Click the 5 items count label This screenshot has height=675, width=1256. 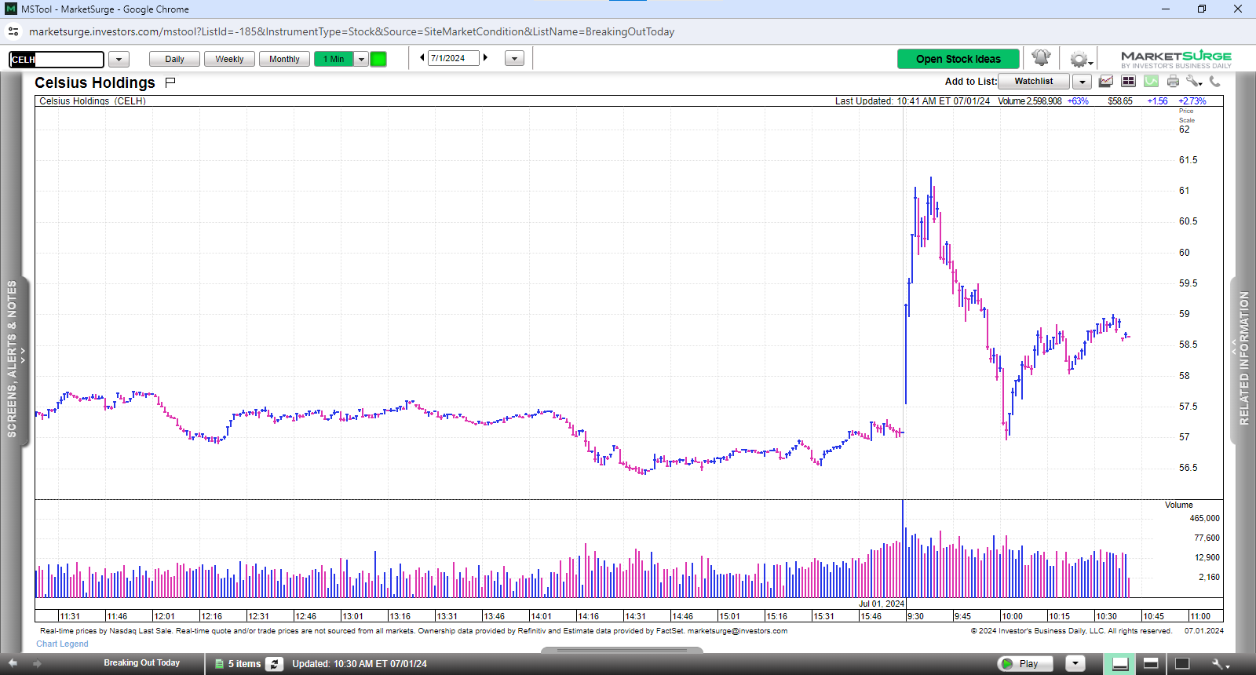(x=244, y=664)
